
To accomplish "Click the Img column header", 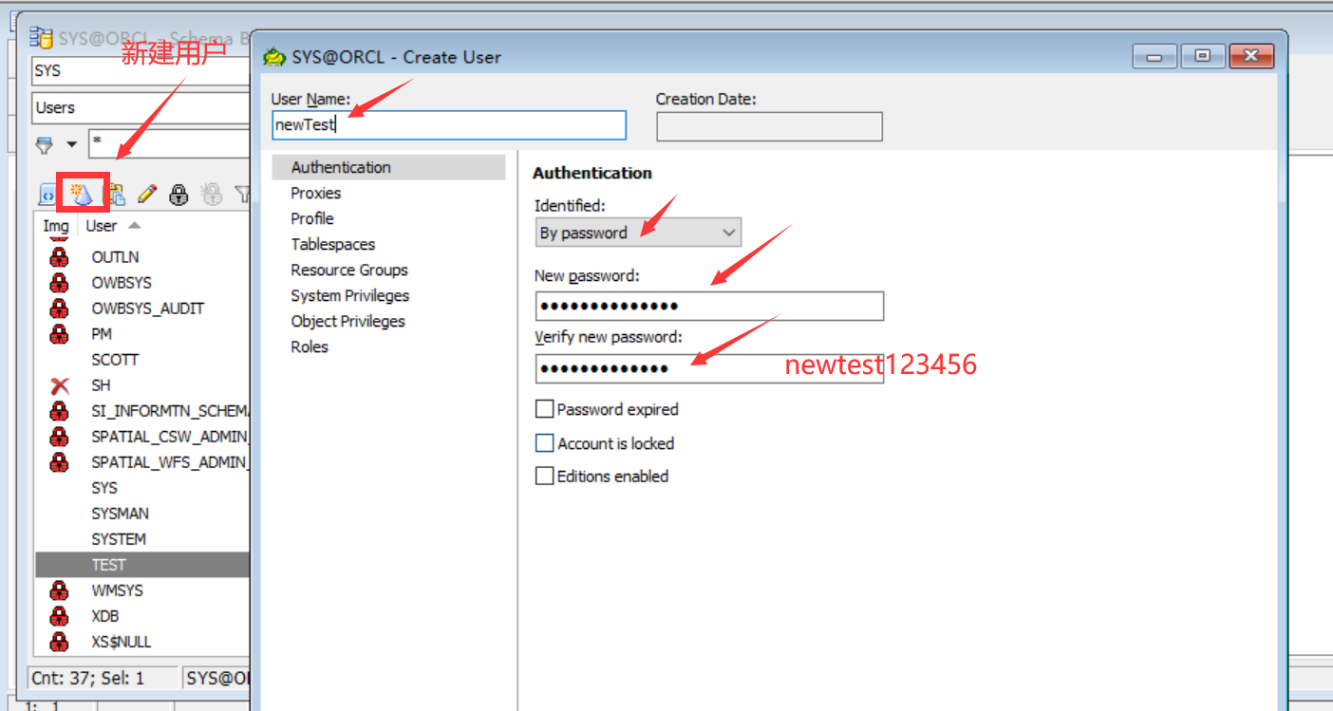I will click(56, 226).
